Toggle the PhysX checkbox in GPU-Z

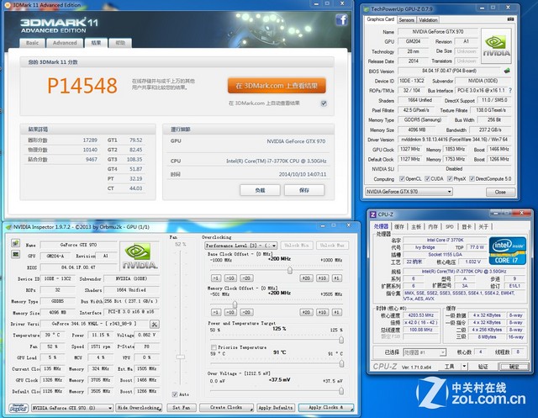coord(450,179)
